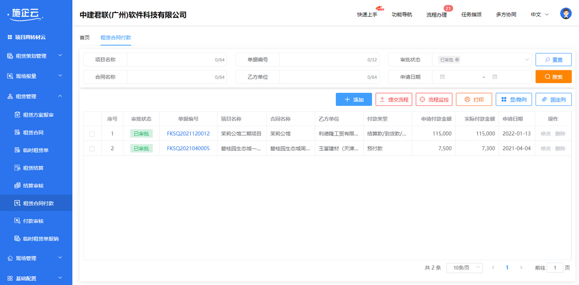Click the 重置 reset button
Viewport: 579px width, 285px height.
pos(553,60)
